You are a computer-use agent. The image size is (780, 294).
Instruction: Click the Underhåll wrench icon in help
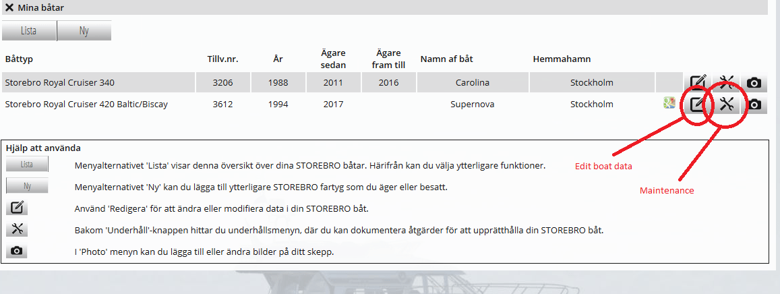[16, 229]
